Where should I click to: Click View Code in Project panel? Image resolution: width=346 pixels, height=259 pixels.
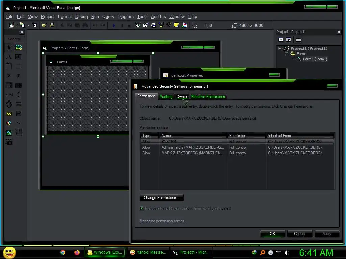281,40
